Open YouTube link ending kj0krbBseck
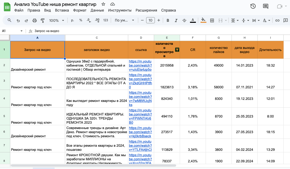The height and width of the screenshot is (169, 290). point(140,132)
